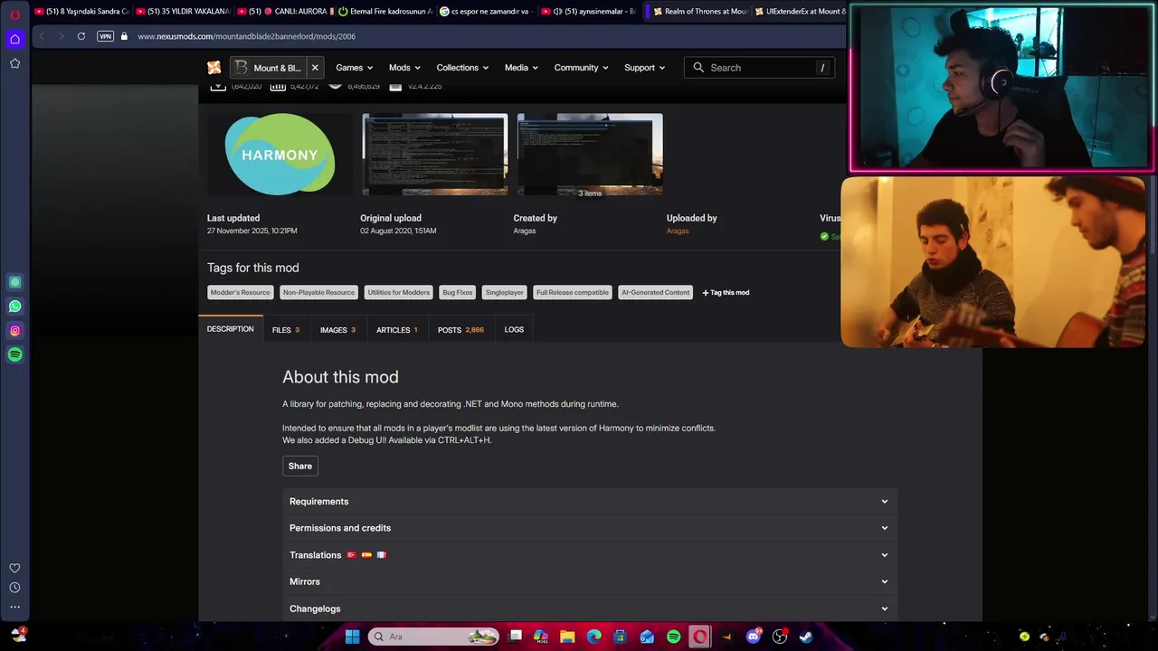Click Tag this mod link
The image size is (1158, 651).
(x=726, y=292)
